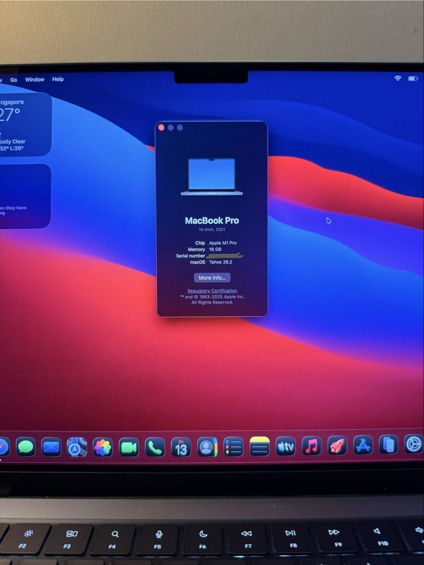This screenshot has height=565, width=424.
Task: Click the "14-inch, 2021" model text
Action: [212, 230]
